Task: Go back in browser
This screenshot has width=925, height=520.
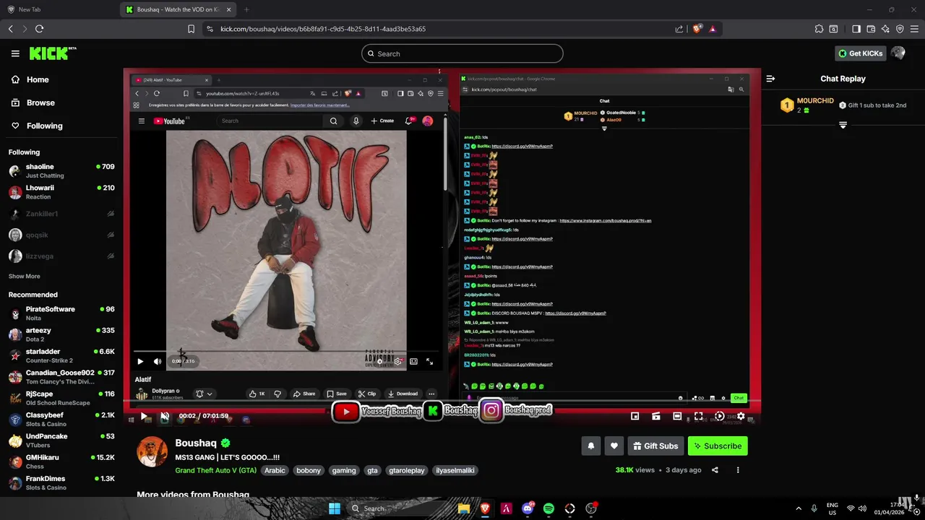Action: tap(10, 29)
